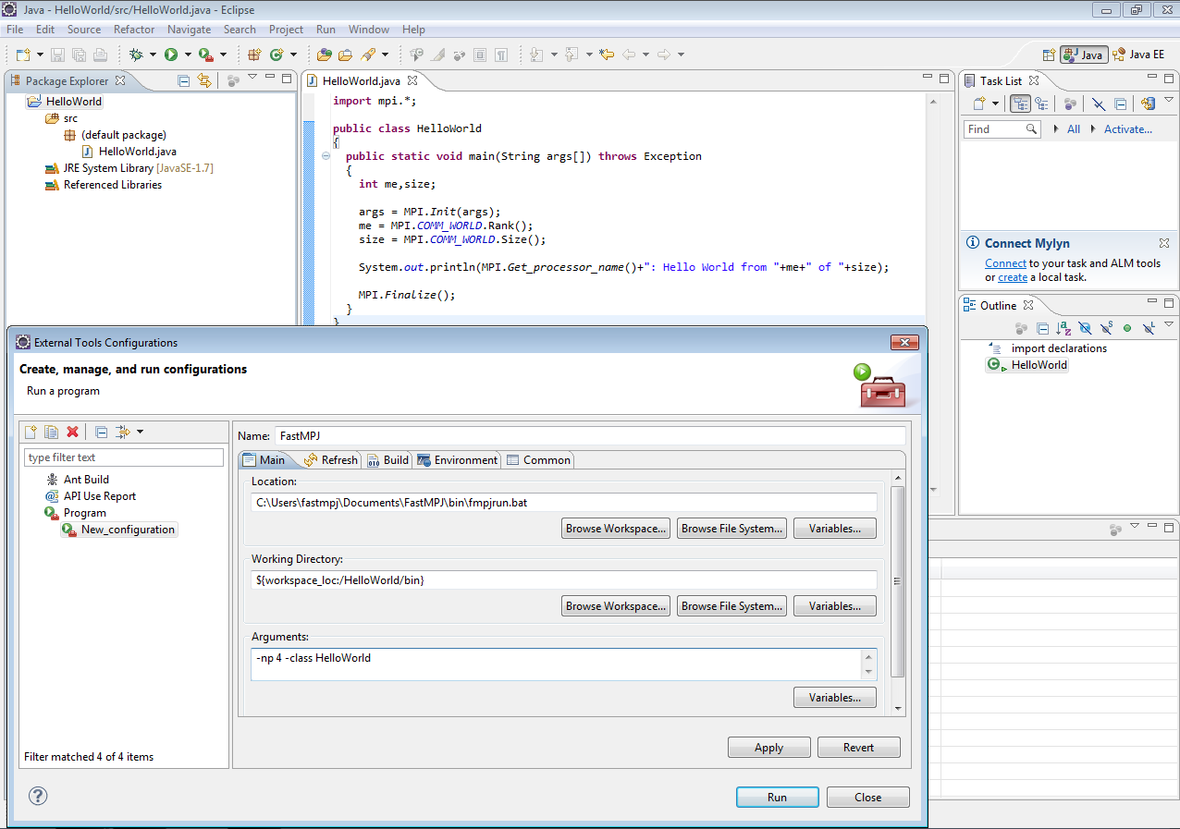1180x829 pixels.
Task: Collapse all configurations in the dialog tree
Action: click(102, 432)
